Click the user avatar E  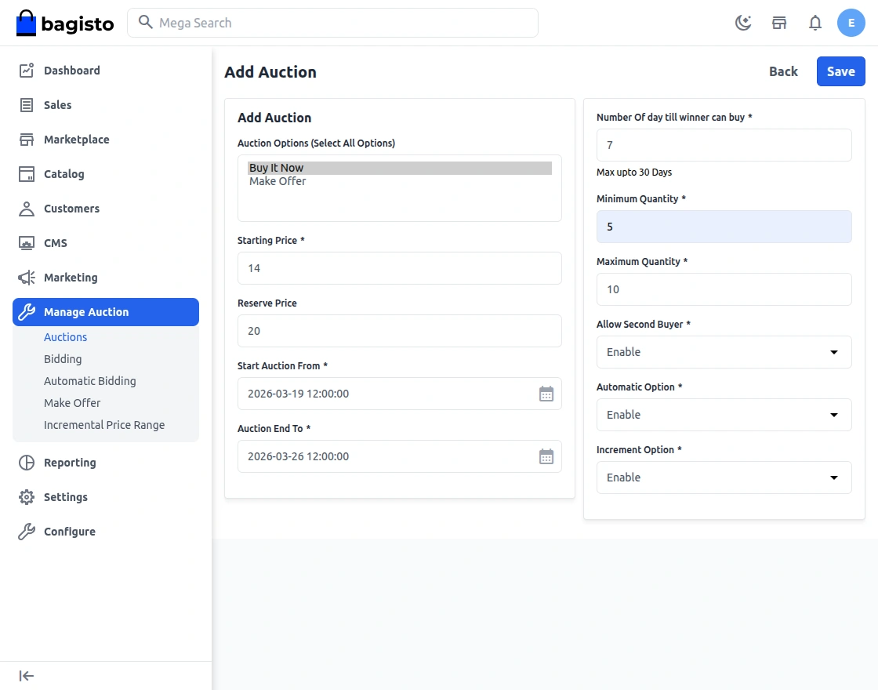coord(851,23)
